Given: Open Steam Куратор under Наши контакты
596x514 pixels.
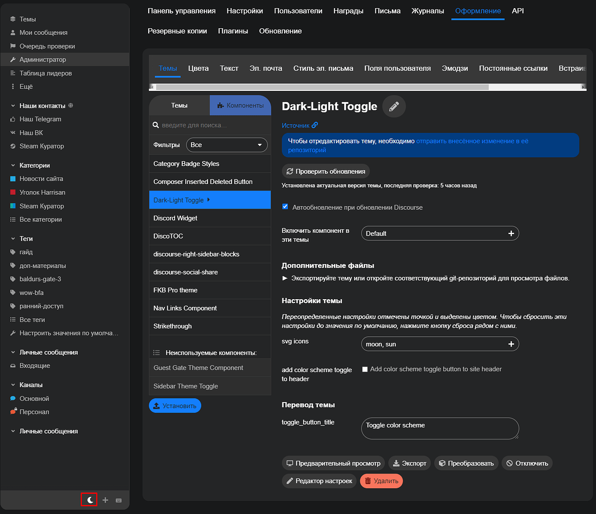Looking at the screenshot, I should (42, 146).
